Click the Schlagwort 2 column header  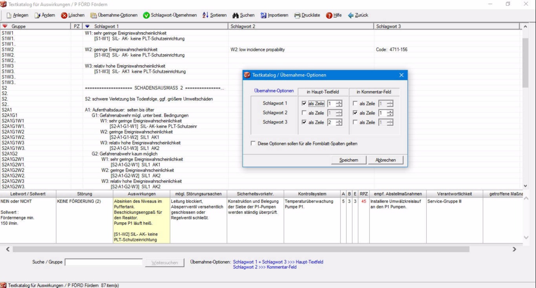301,26
